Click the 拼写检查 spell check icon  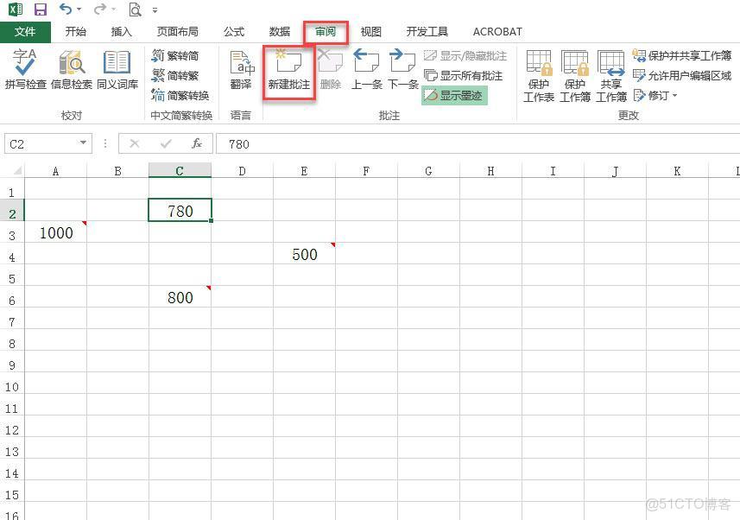tap(24, 69)
